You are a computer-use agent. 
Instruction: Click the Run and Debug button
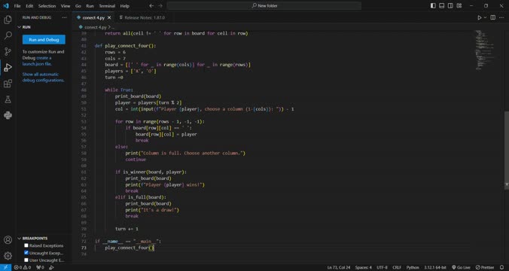tap(44, 40)
